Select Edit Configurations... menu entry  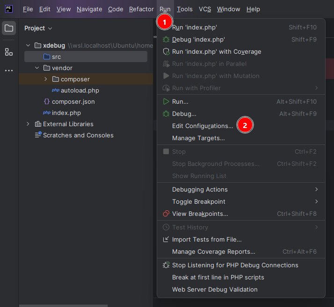pyautogui.click(x=202, y=126)
